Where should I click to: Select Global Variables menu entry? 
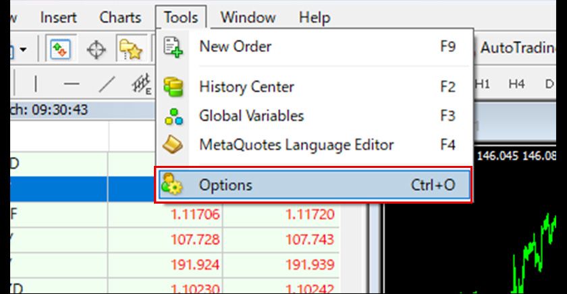pos(314,116)
